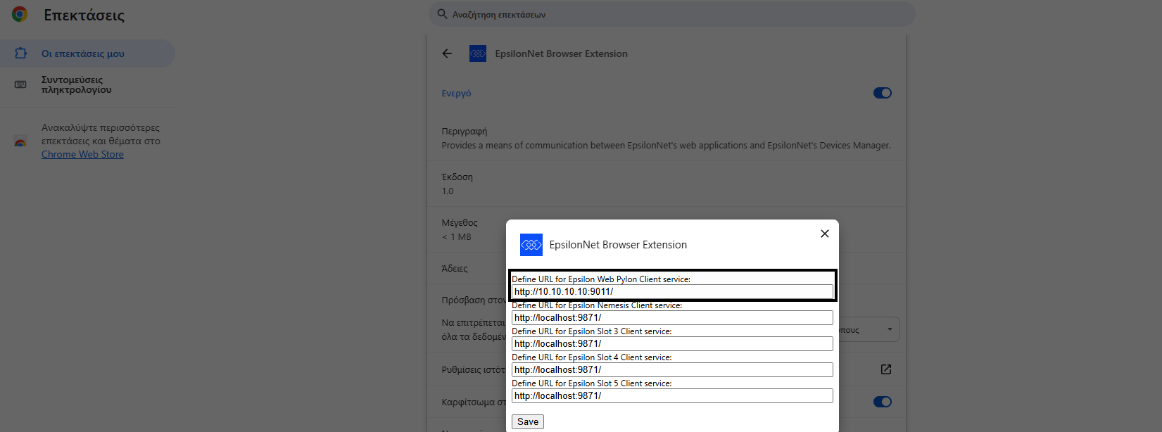
Task: Open Συντομεύσεις πληκτρολογίου sidebar item
Action: point(86,84)
